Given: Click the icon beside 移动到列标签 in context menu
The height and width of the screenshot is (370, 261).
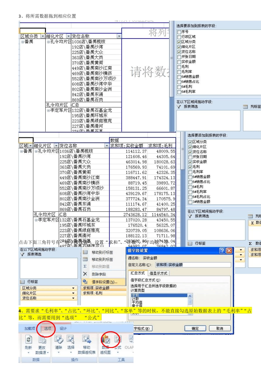Looking at the screenshot, I should [x=85, y=259].
